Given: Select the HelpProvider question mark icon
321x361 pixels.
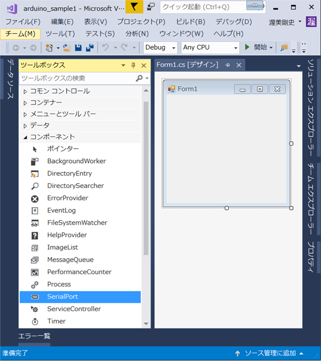Looking at the screenshot, I should [x=35, y=235].
